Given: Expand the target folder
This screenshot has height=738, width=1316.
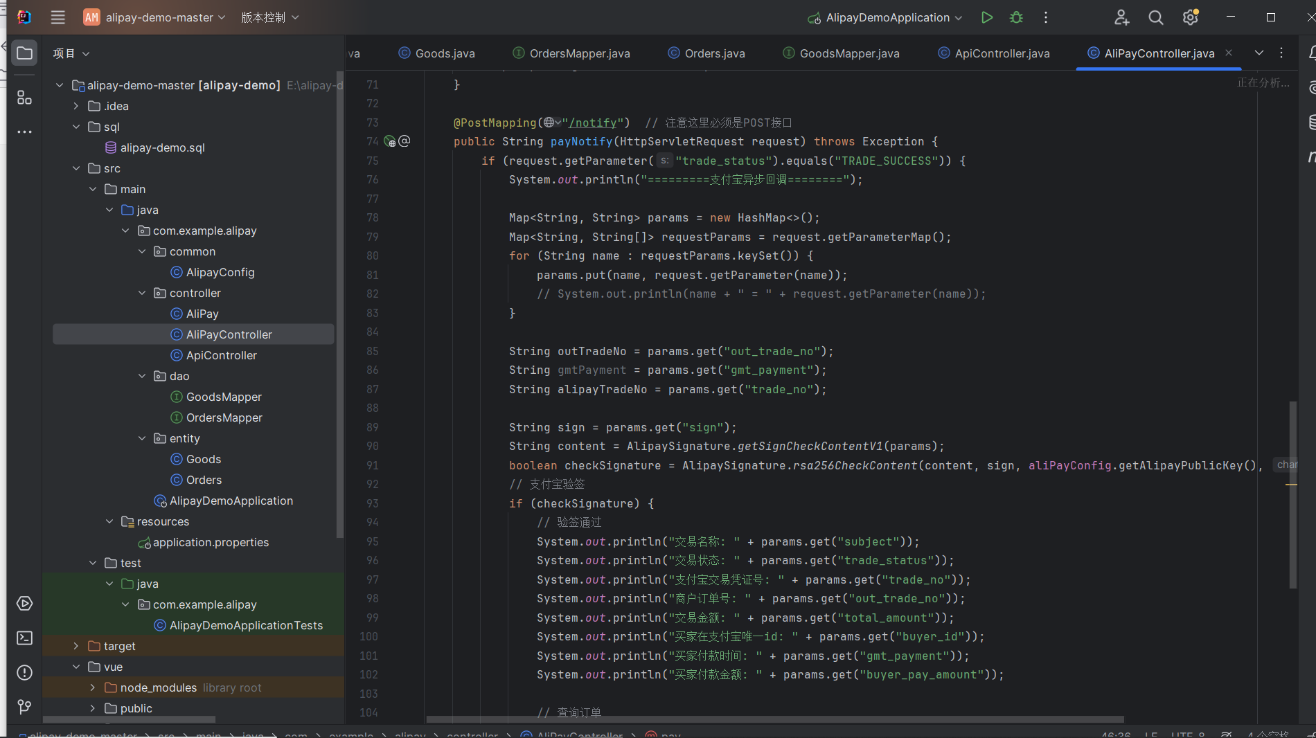Looking at the screenshot, I should coord(76,646).
